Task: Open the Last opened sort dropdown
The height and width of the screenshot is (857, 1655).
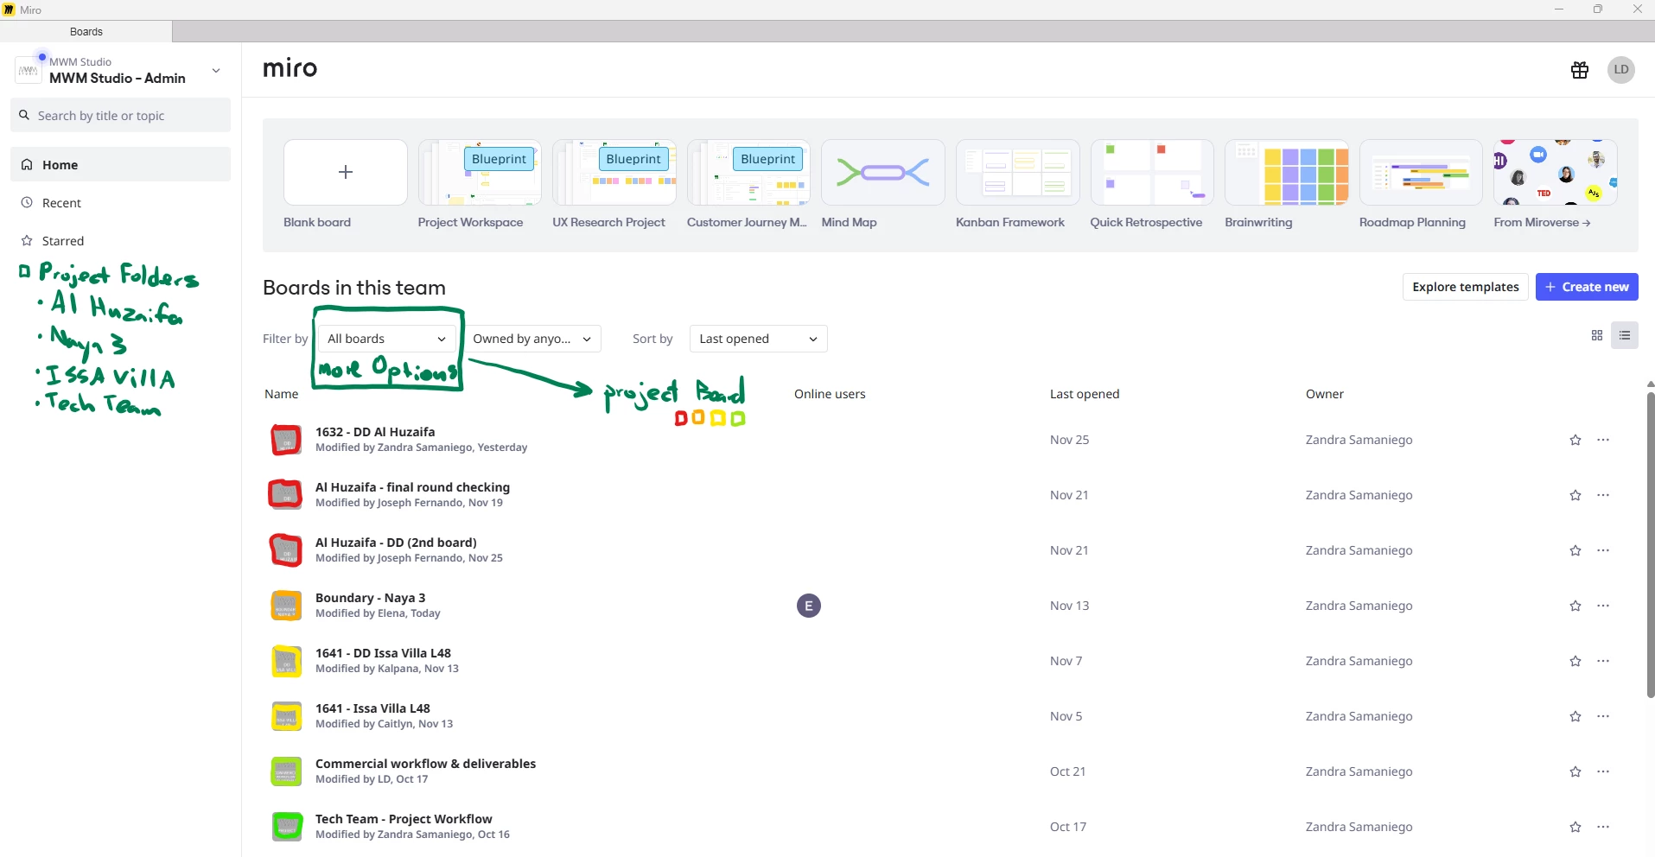Action: click(x=758, y=339)
